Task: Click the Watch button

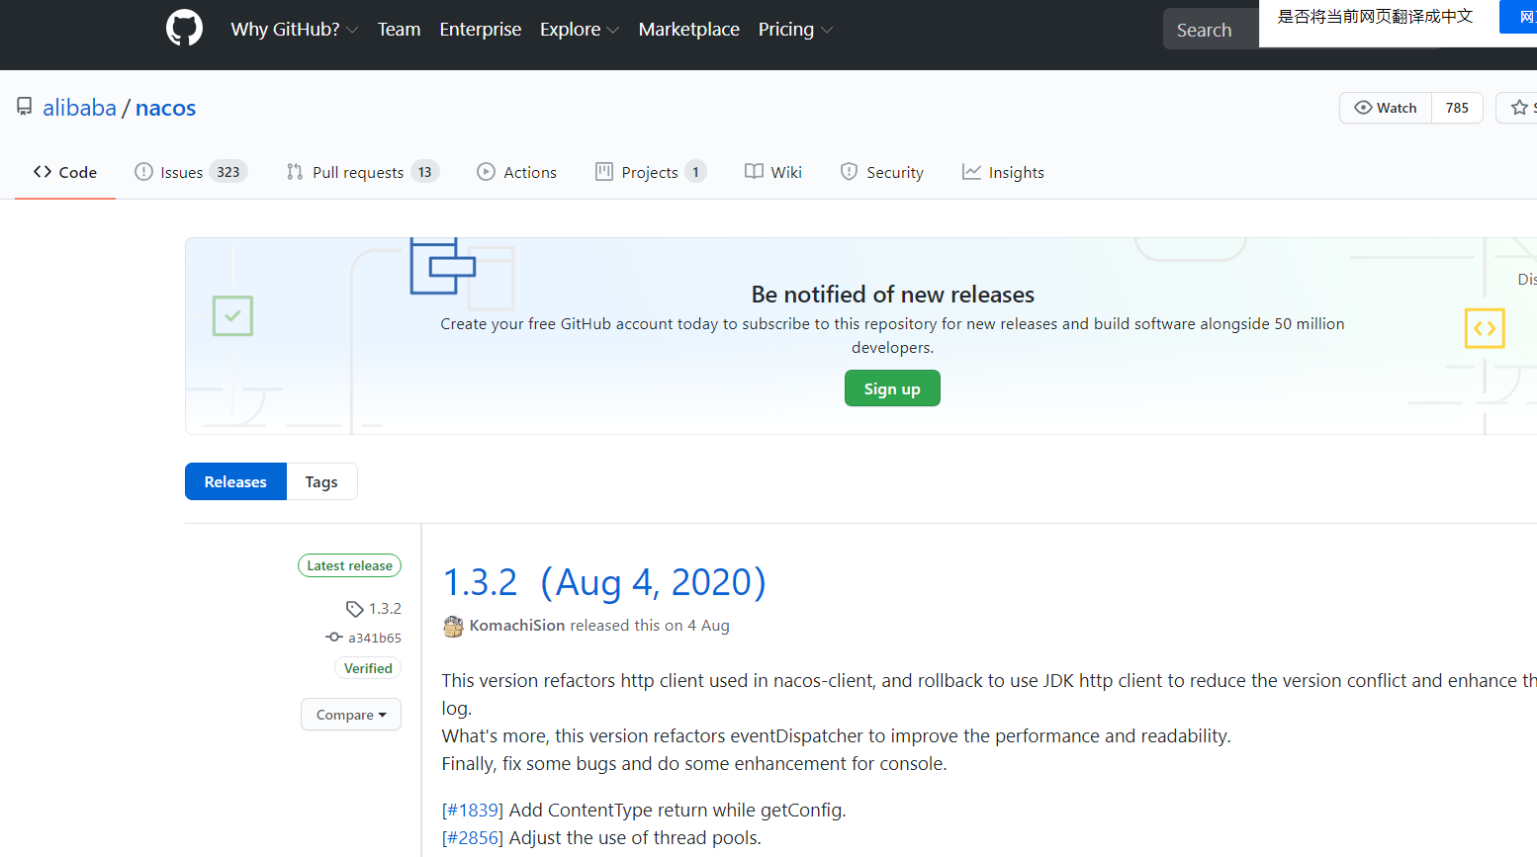Action: (1386, 108)
